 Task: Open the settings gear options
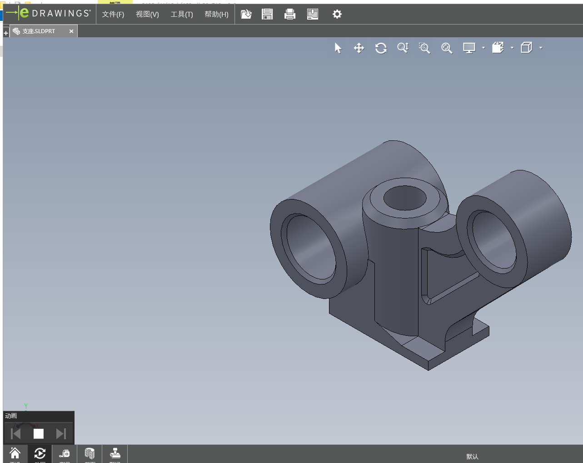[x=337, y=14]
